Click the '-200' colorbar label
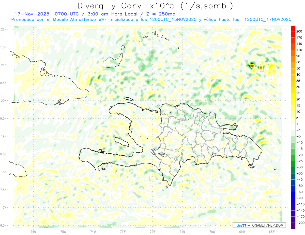The height and width of the screenshot is (235, 305). [300, 223]
